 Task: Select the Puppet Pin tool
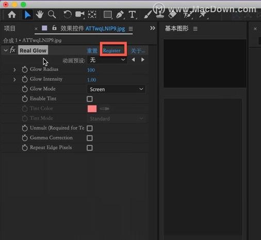(x=203, y=15)
